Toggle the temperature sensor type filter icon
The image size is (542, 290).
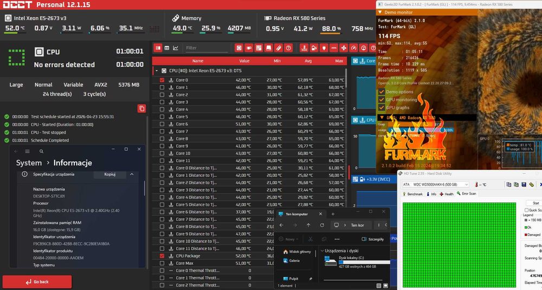click(x=304, y=48)
